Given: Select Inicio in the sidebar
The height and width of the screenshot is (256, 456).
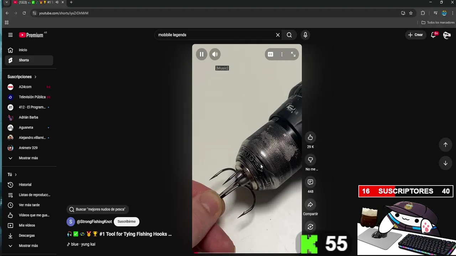Looking at the screenshot, I should point(29,50).
